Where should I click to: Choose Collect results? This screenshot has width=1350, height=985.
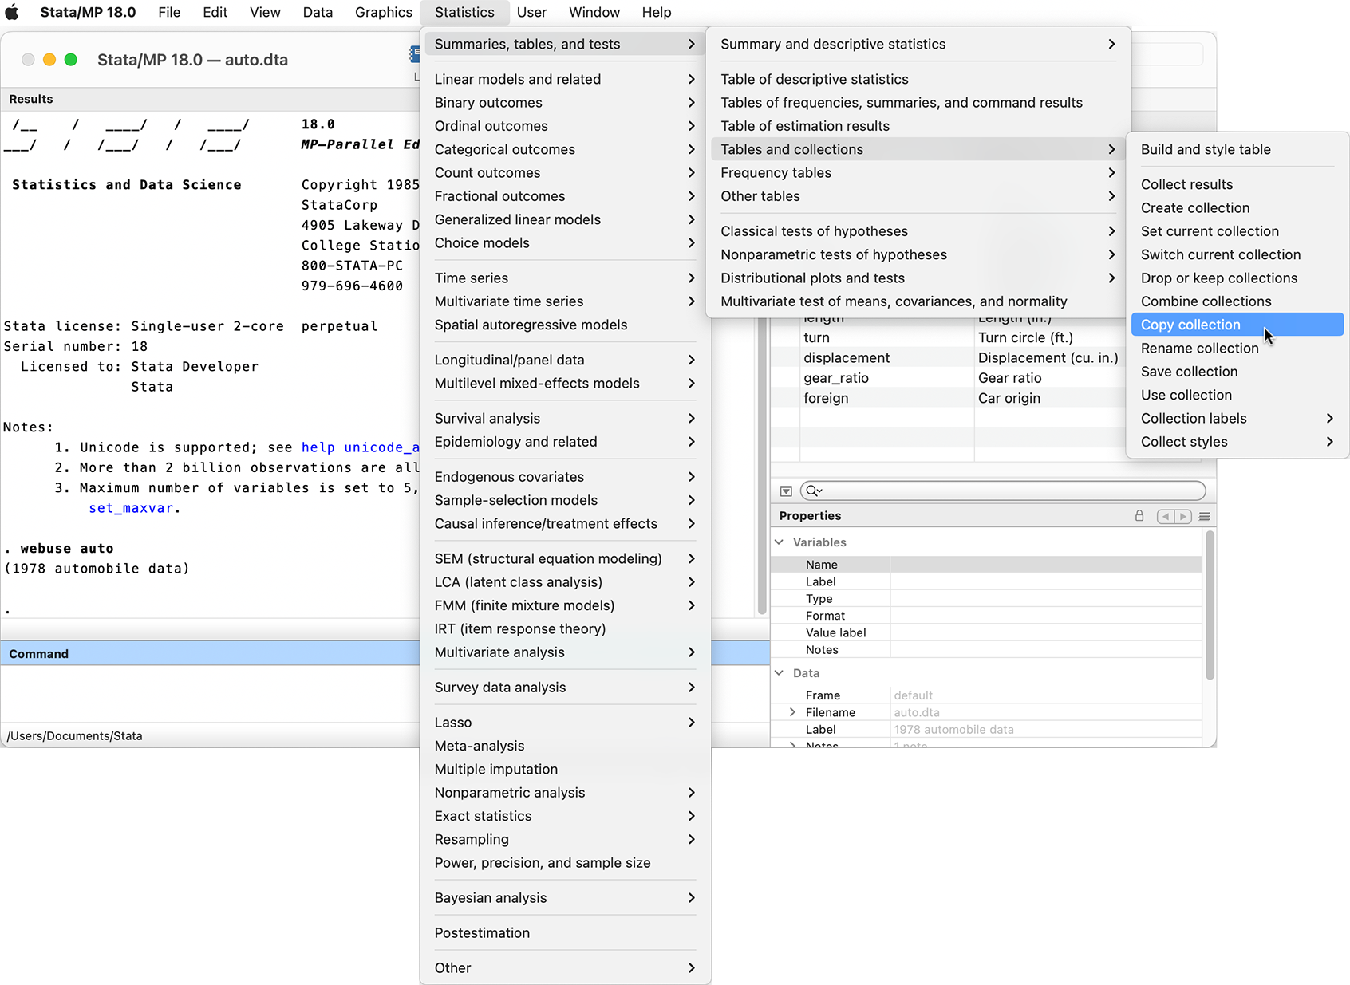pyautogui.click(x=1237, y=184)
